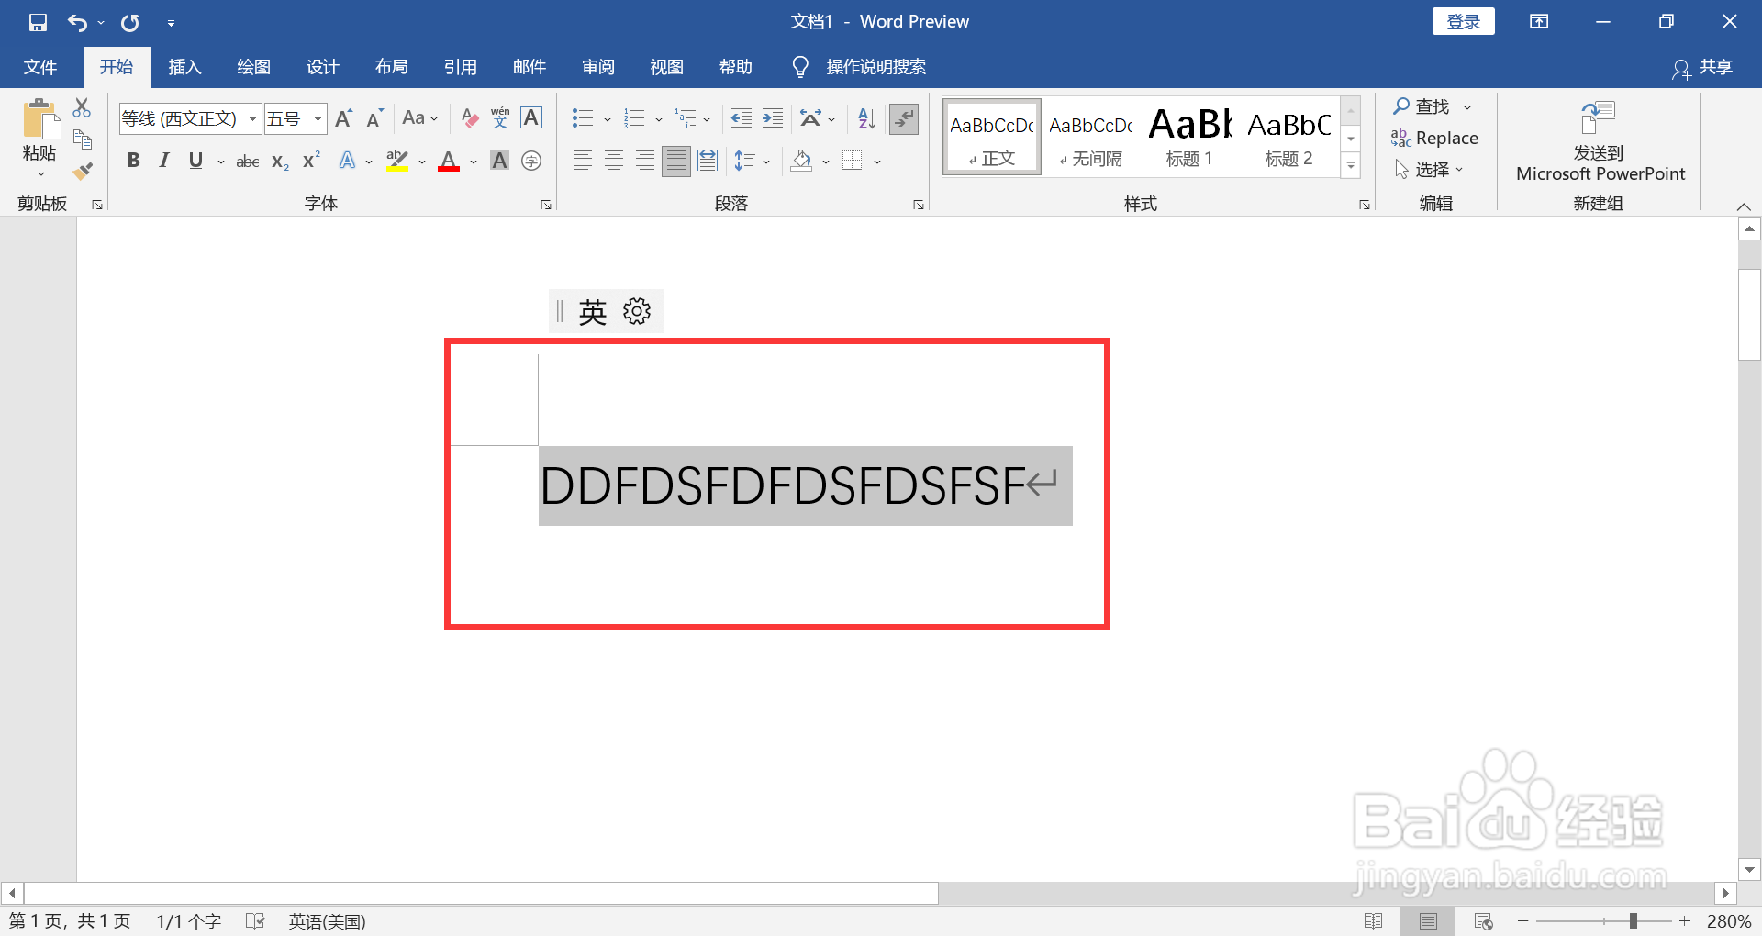Image resolution: width=1762 pixels, height=936 pixels.
Task: Apply the 无间隔 style
Action: tap(1090, 137)
